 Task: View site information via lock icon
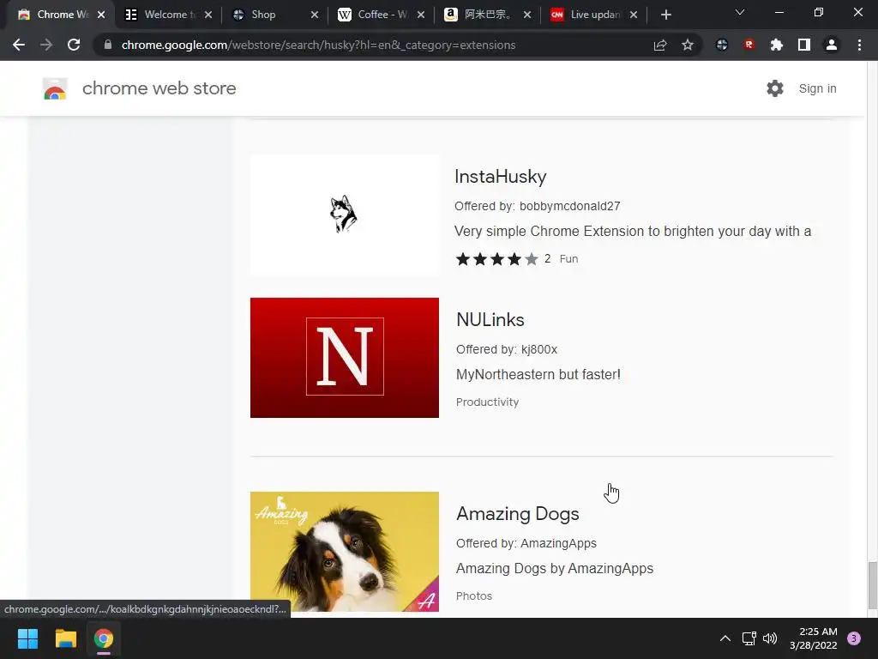tap(107, 45)
